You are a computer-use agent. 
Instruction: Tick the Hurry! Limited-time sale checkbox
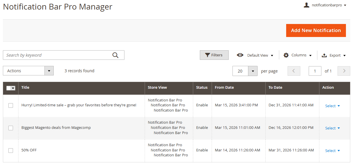point(11,105)
